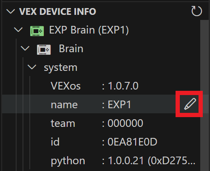Click the VEX DEVICE INFO panel header title
Screen dimensions: 210x171
[x=58, y=11]
